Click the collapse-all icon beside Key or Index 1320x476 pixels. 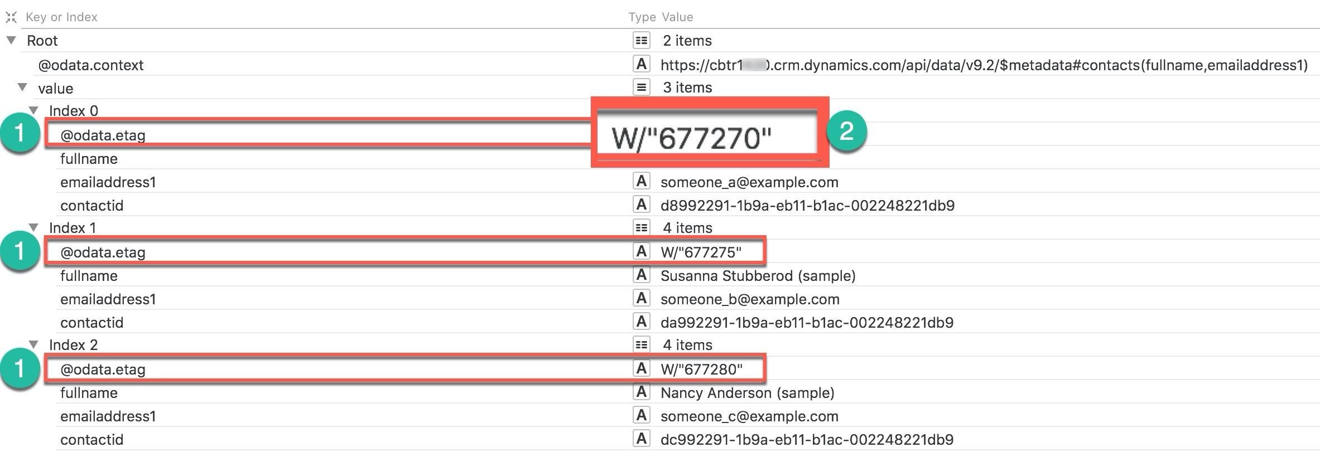[11, 17]
